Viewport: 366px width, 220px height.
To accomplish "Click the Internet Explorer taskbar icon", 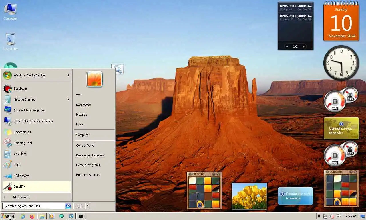I will [23, 216].
